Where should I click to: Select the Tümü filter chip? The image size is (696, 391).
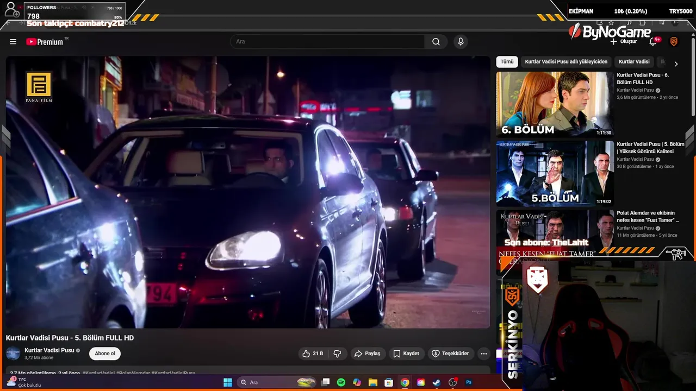click(x=507, y=62)
